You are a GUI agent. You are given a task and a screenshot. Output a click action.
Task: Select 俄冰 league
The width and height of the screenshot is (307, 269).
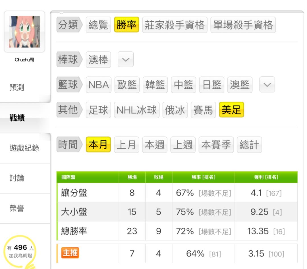point(175,110)
